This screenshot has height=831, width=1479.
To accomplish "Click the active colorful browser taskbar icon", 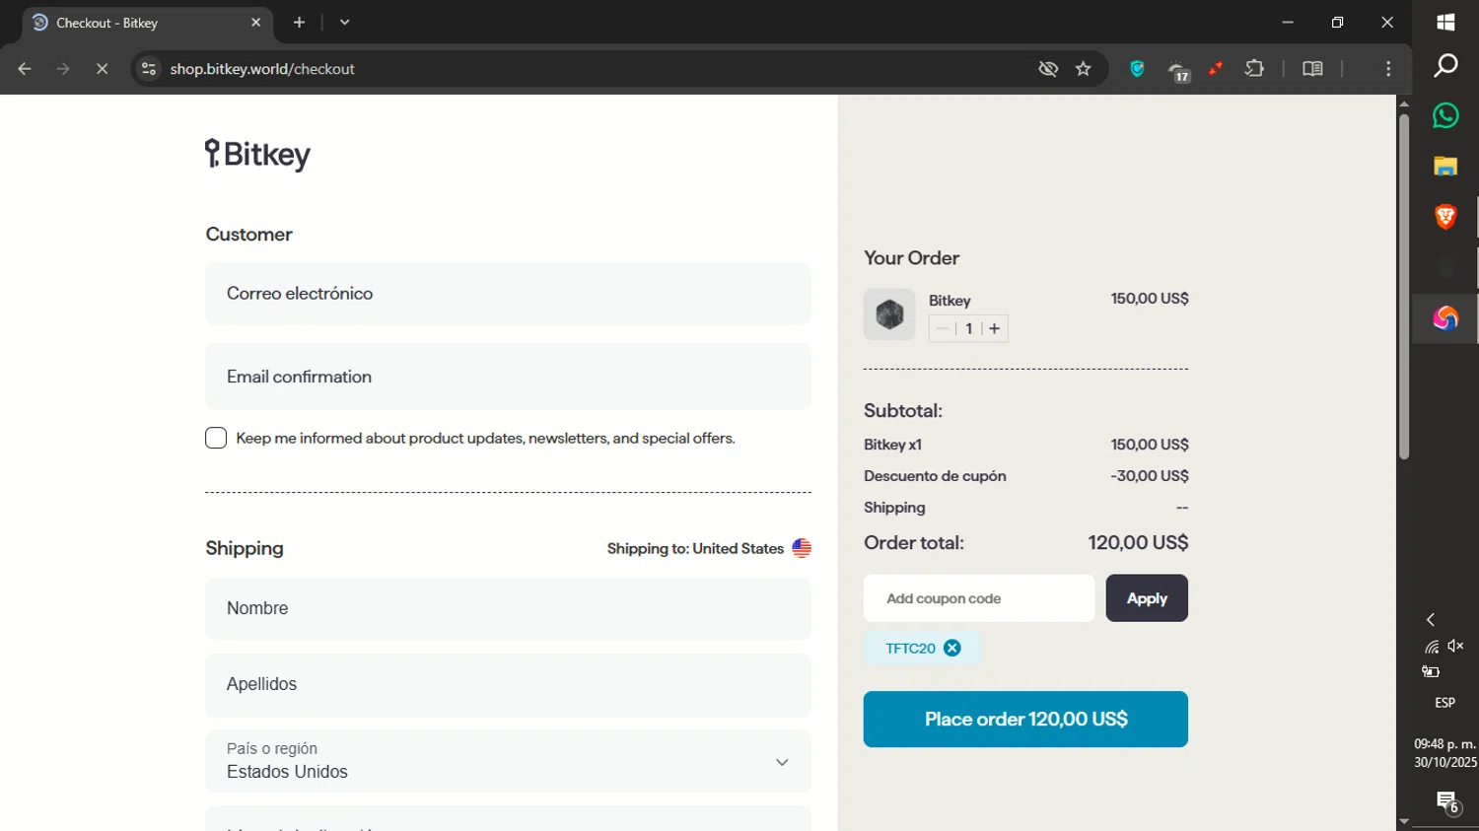I will pos(1445,318).
